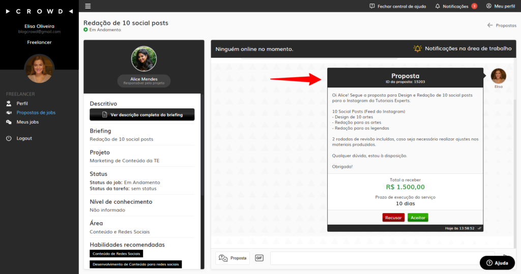Click the Não informado text
The height and width of the screenshot is (274, 521).
[107, 210]
